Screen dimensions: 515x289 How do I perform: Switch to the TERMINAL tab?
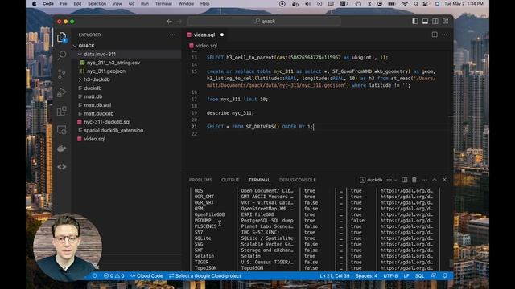(259, 180)
